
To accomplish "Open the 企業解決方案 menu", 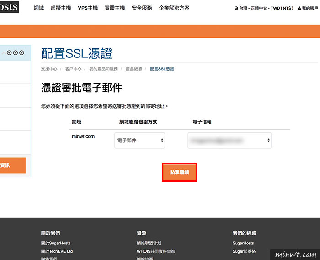I will coord(174,8).
